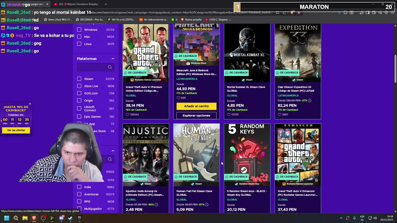Open Windows Start menu
This screenshot has height=223, width=397.
click(7, 218)
